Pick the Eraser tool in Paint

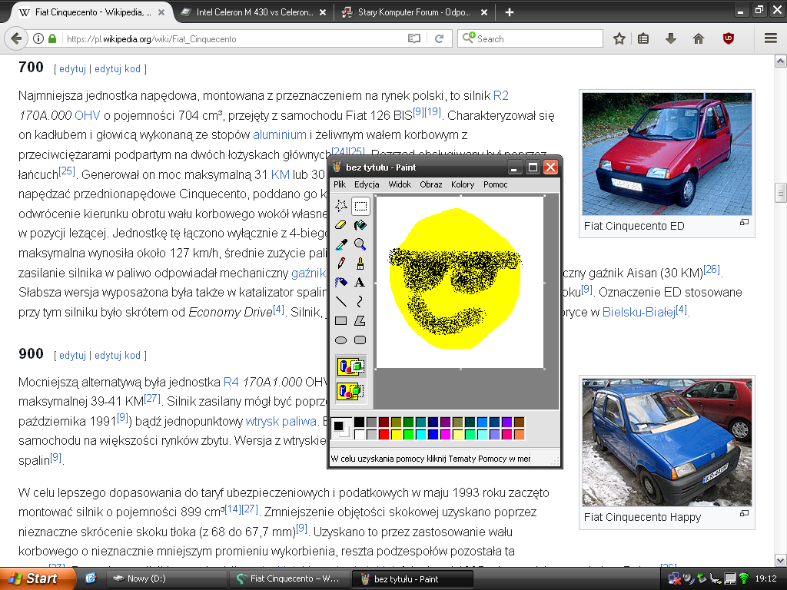340,225
